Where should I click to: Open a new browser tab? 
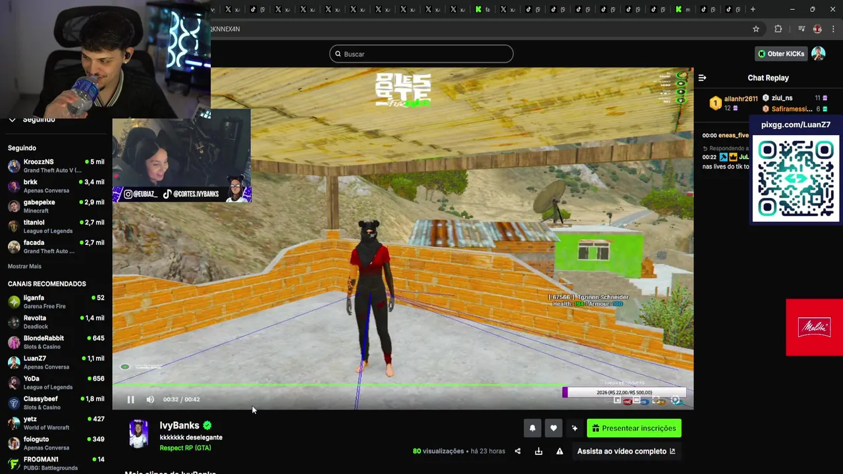click(753, 9)
